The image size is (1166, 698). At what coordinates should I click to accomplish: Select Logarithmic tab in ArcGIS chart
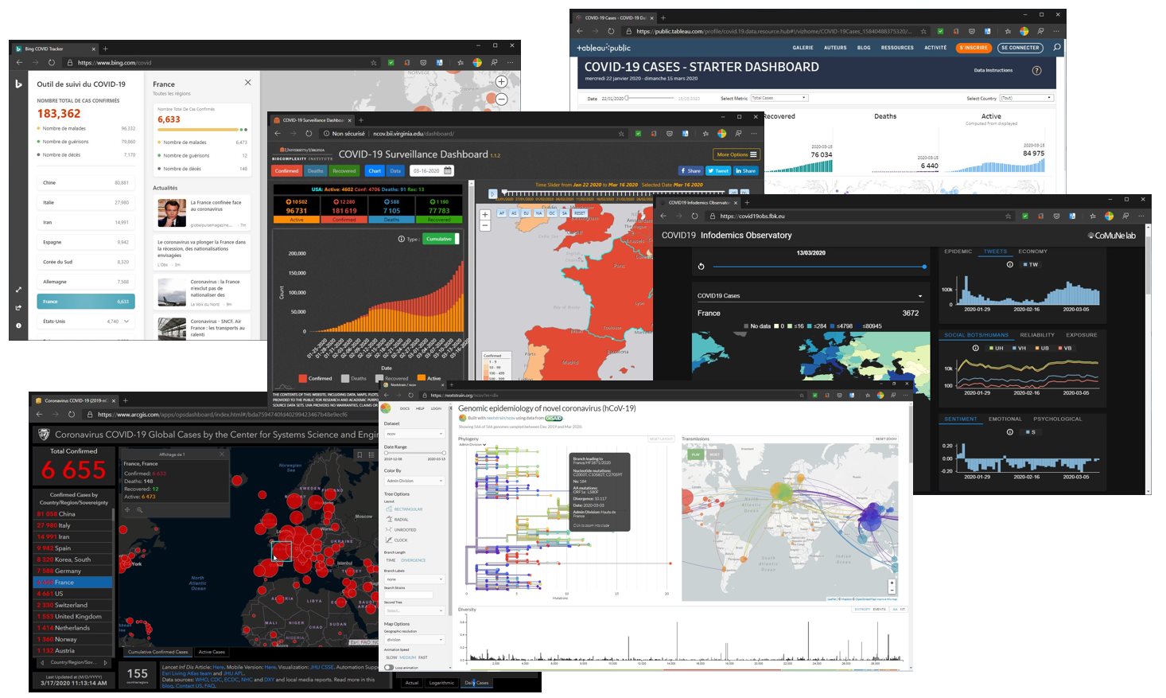point(441,683)
